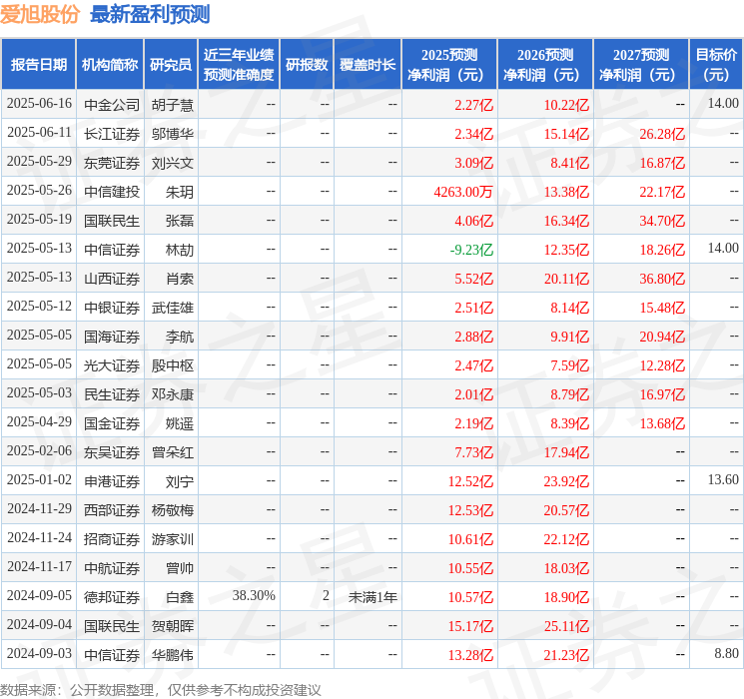Click analyst name 林劼

(180, 250)
